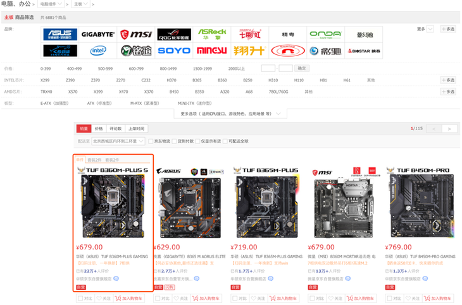Viewport: 462px width, 305px height.
Task: Click maximum price input field
Action: [285, 68]
